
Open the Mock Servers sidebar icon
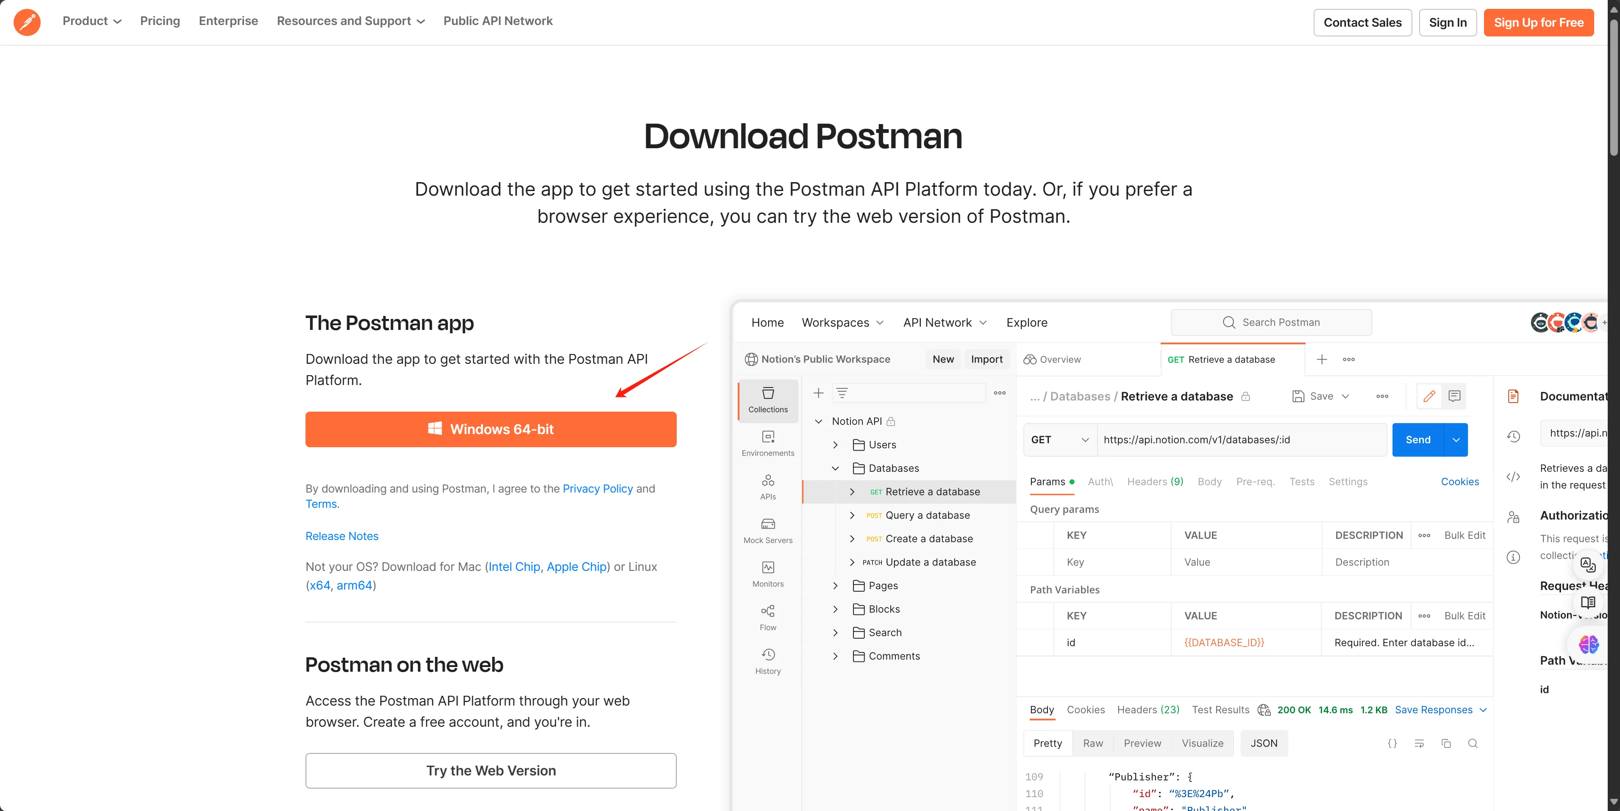point(768,531)
